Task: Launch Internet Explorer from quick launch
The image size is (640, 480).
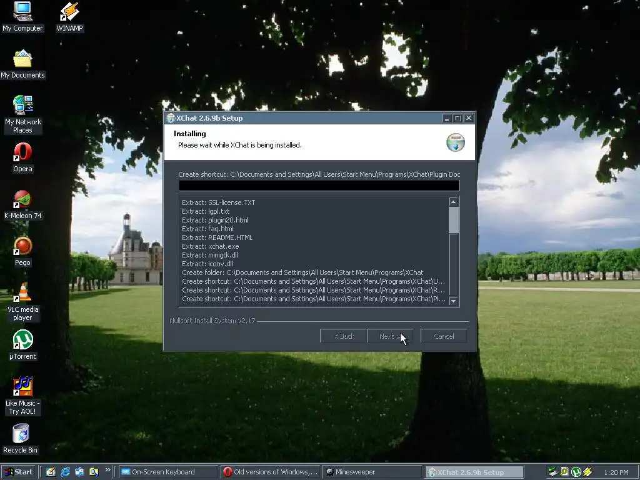Action: pos(65,472)
